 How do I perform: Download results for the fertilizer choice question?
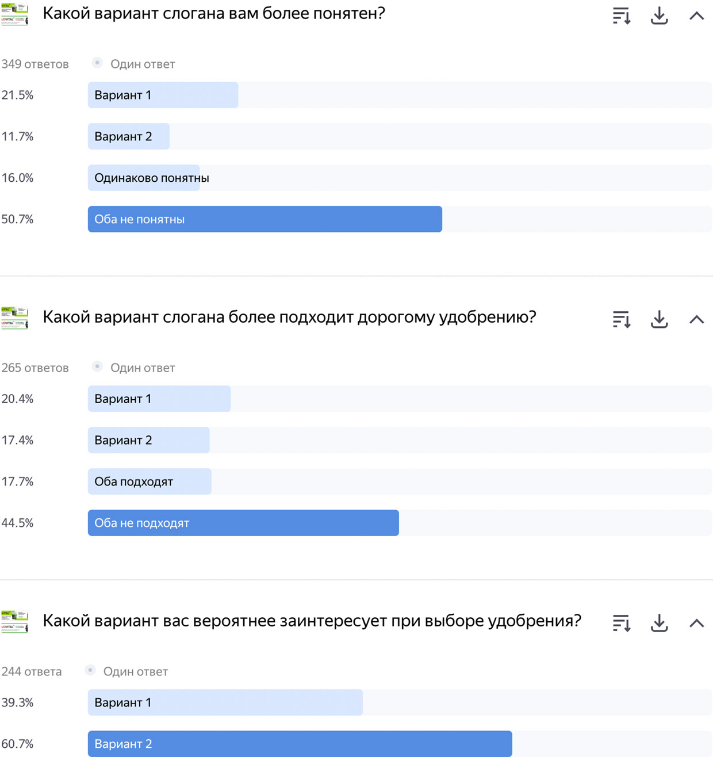[x=659, y=623]
